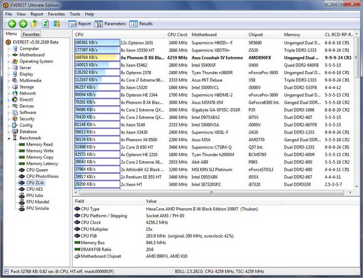Click the results list vertical scrollbar thumb

point(356,57)
